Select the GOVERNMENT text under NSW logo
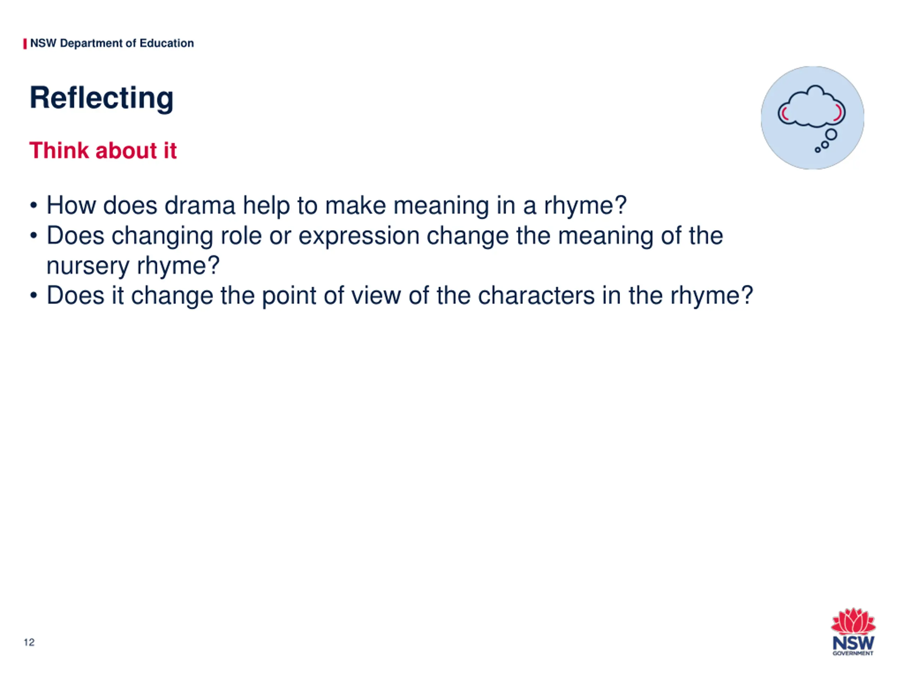Screen dimensions: 904x678 click(853, 654)
